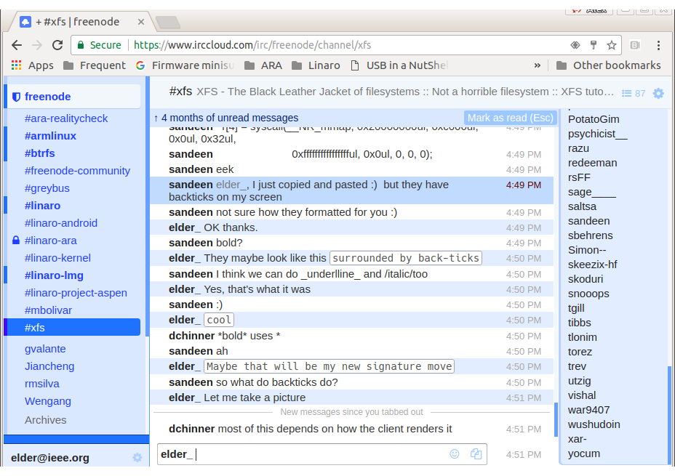The height and width of the screenshot is (476, 675).
Task: Click the pin extension icon in address bar
Action: (x=594, y=45)
